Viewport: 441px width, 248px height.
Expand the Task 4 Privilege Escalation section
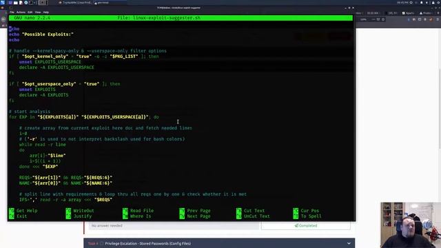(x=219, y=243)
